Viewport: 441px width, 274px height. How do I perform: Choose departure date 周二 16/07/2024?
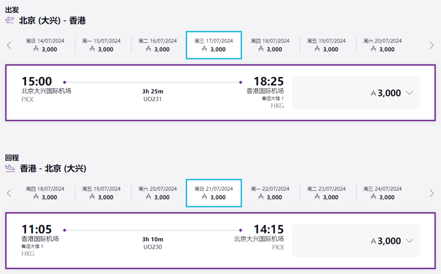[158, 45]
